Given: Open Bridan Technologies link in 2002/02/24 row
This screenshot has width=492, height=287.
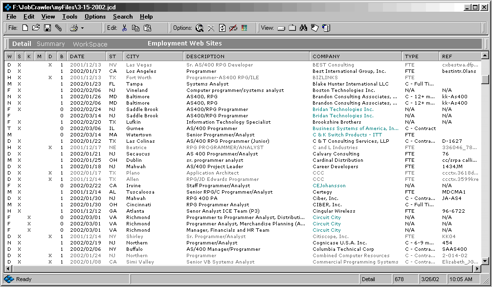Looking at the screenshot, I should (343, 109).
